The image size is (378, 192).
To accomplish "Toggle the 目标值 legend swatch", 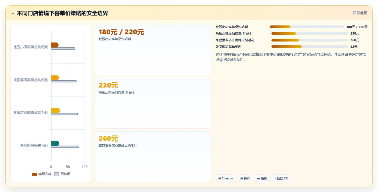I will tap(56, 174).
